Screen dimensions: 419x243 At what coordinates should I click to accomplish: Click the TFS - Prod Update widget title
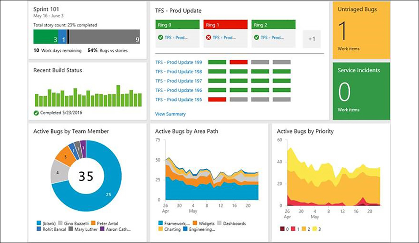point(178,11)
